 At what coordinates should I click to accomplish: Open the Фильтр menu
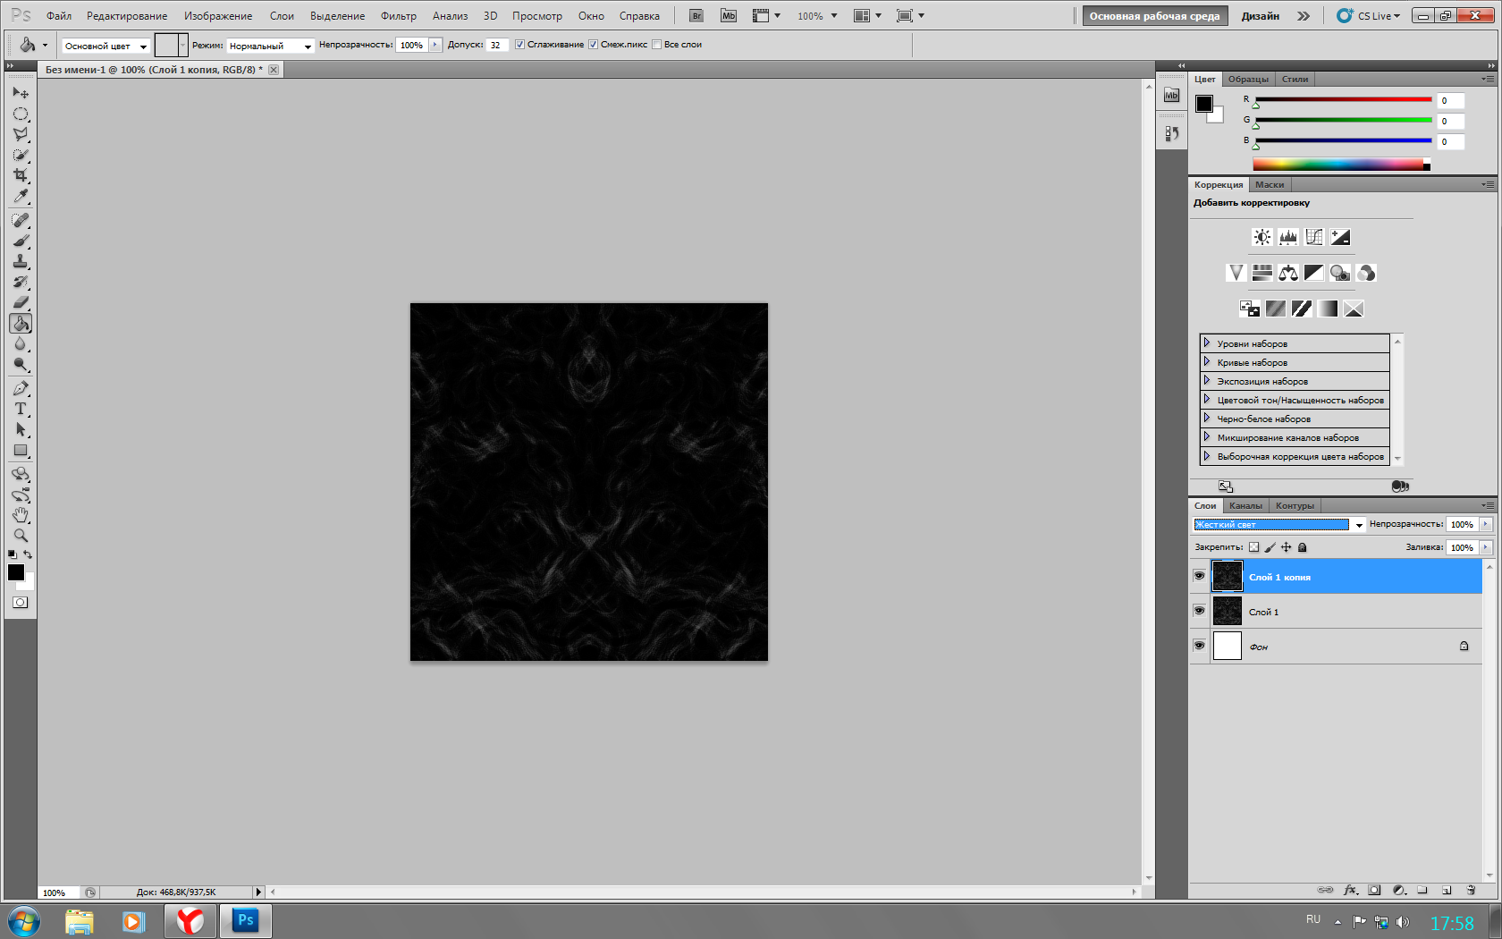398,16
